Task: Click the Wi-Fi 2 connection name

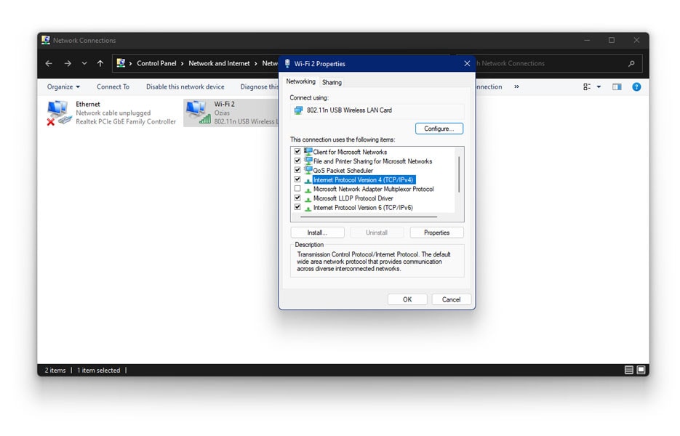Action: [224, 104]
